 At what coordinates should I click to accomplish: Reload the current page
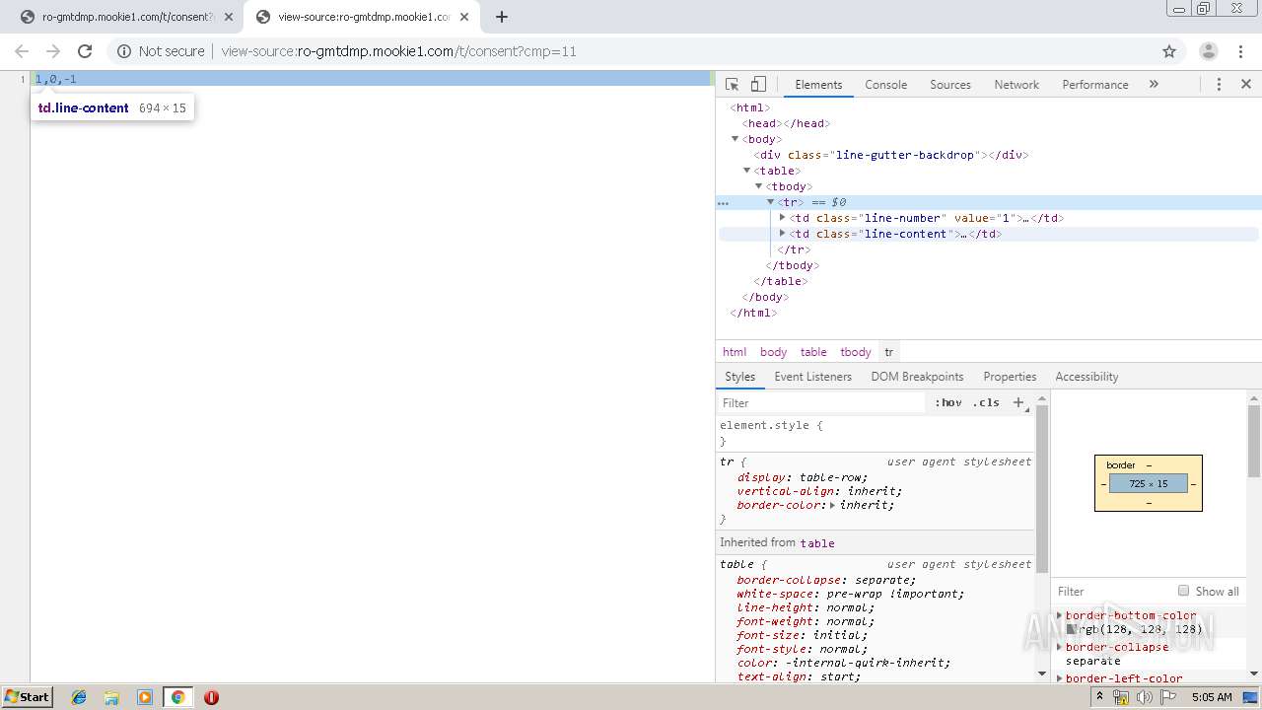coord(85,51)
